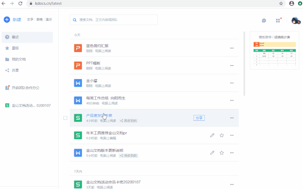Viewport: 303px width, 189px height.
Task: Create a new 表格 spreadsheet
Action: [39, 19]
